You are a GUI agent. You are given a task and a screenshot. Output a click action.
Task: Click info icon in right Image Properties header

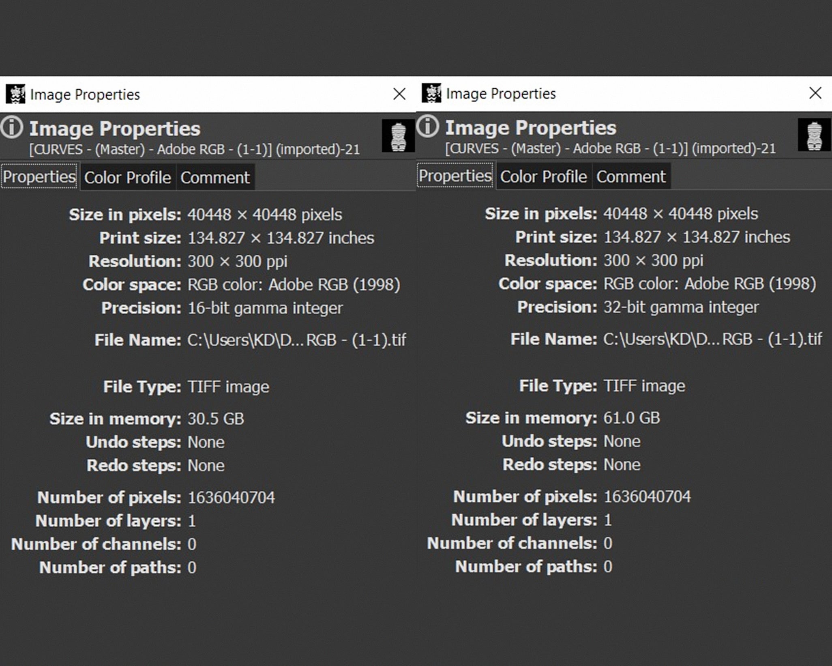428,126
